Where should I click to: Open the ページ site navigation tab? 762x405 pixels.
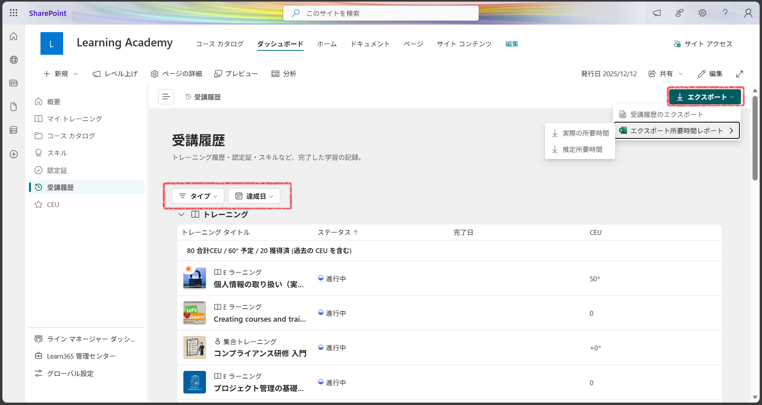point(413,44)
